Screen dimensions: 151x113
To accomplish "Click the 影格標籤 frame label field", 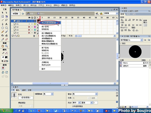I will [x=26, y=98].
